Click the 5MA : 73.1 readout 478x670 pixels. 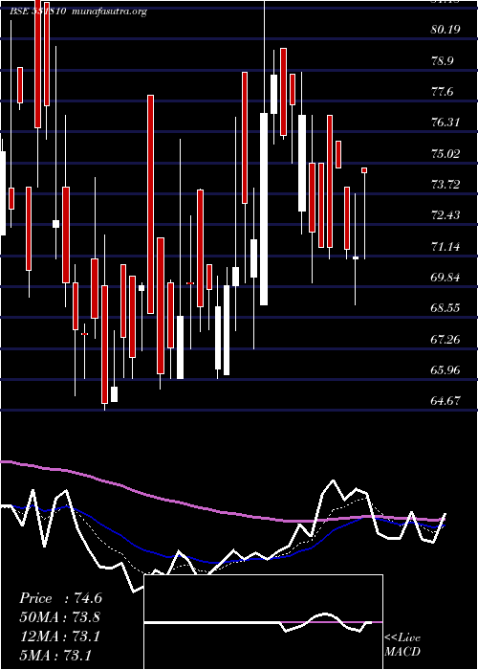pyautogui.click(x=55, y=655)
